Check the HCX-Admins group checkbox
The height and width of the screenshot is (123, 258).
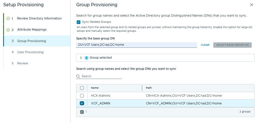[82, 96]
